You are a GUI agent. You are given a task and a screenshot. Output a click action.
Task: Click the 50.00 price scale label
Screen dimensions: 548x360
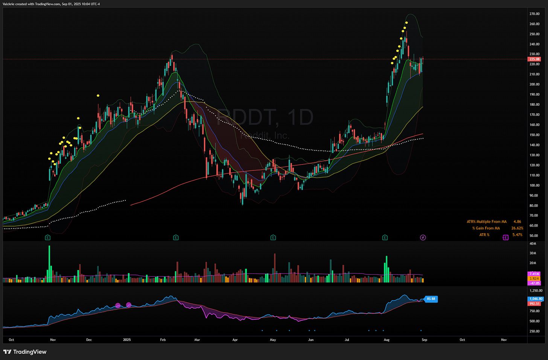[x=534, y=235]
